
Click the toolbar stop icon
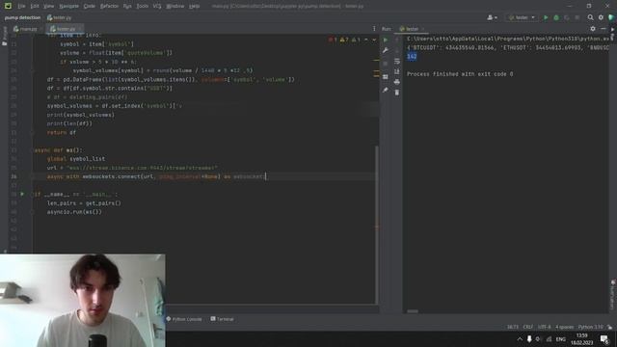pos(577,17)
